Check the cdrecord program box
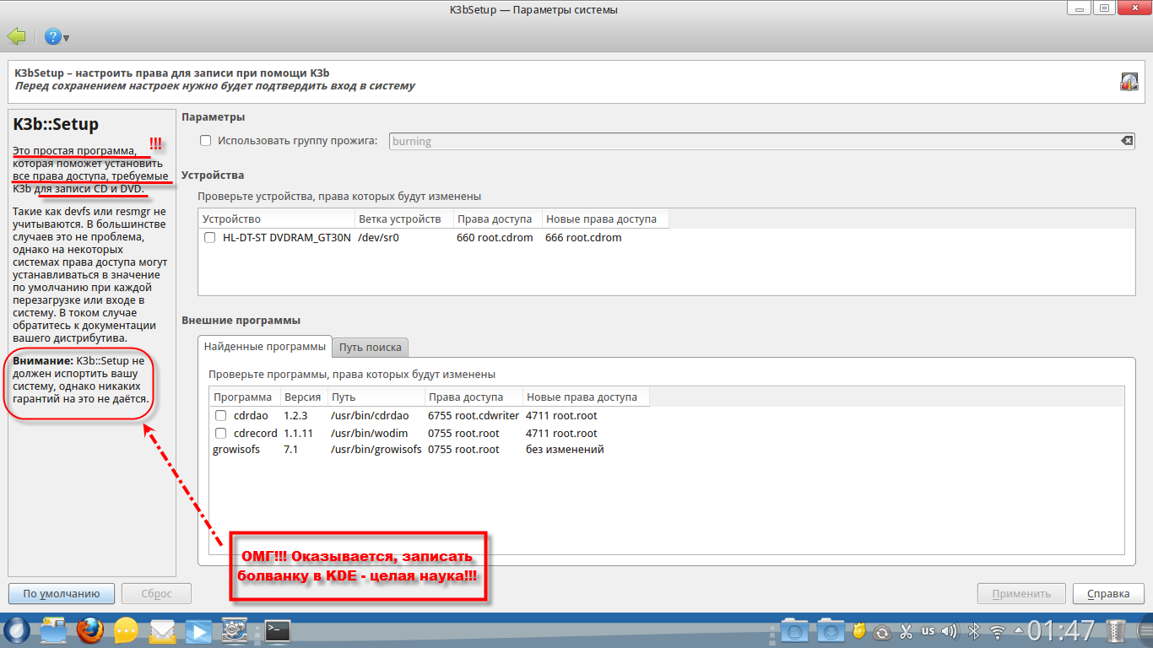The image size is (1153, 648). pyautogui.click(x=221, y=434)
